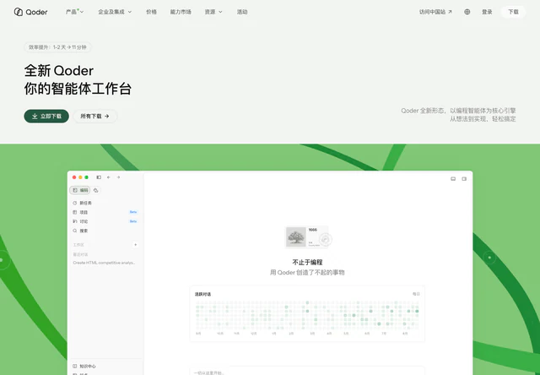540x375 pixels.
Task: Click the 立即下载 button
Action: point(46,117)
